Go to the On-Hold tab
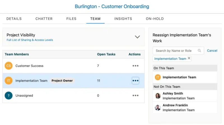This screenshot has width=224, height=125. pyautogui.click(x=155, y=19)
